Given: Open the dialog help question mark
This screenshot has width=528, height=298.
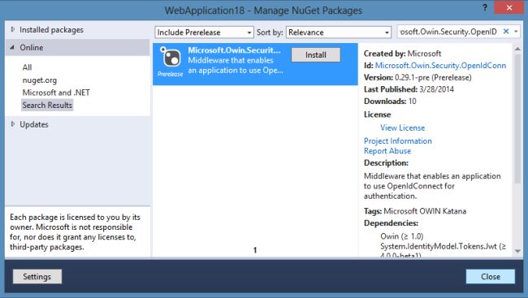Looking at the screenshot, I should point(485,7).
